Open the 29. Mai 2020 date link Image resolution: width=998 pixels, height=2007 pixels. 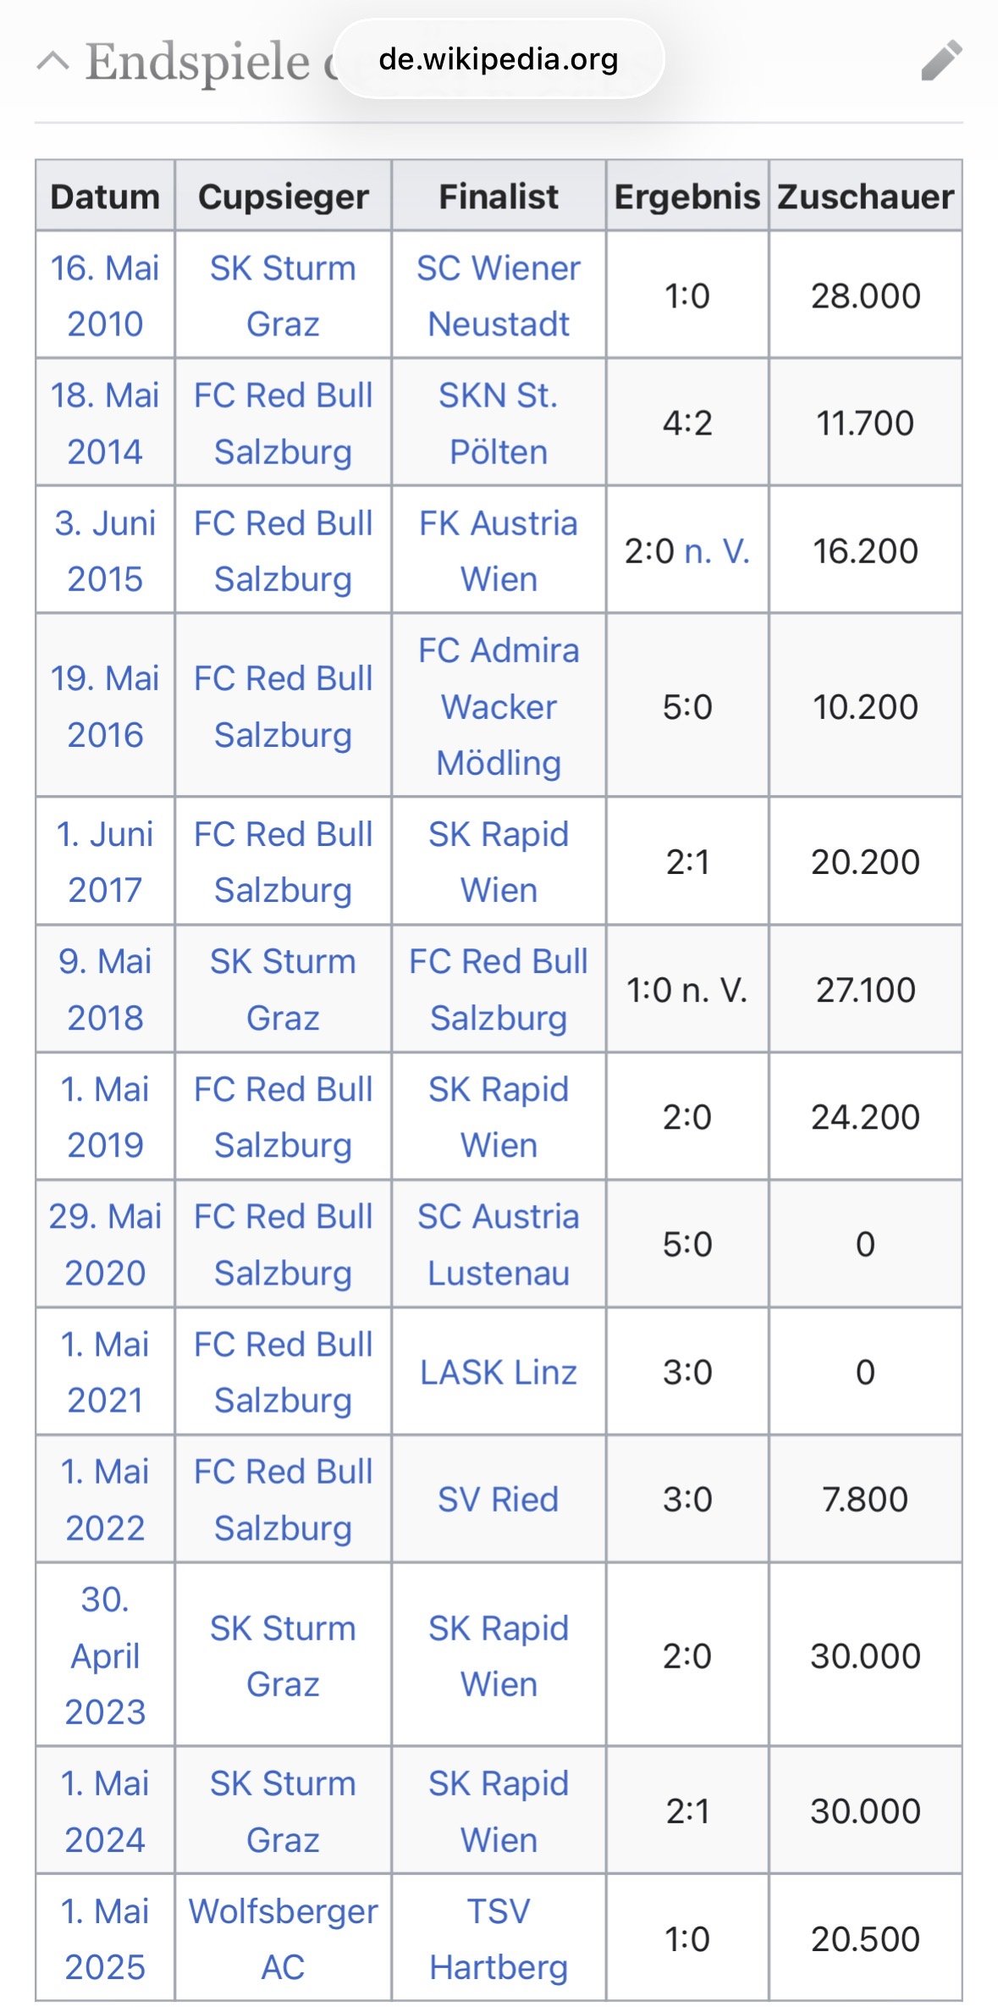coord(105,1244)
